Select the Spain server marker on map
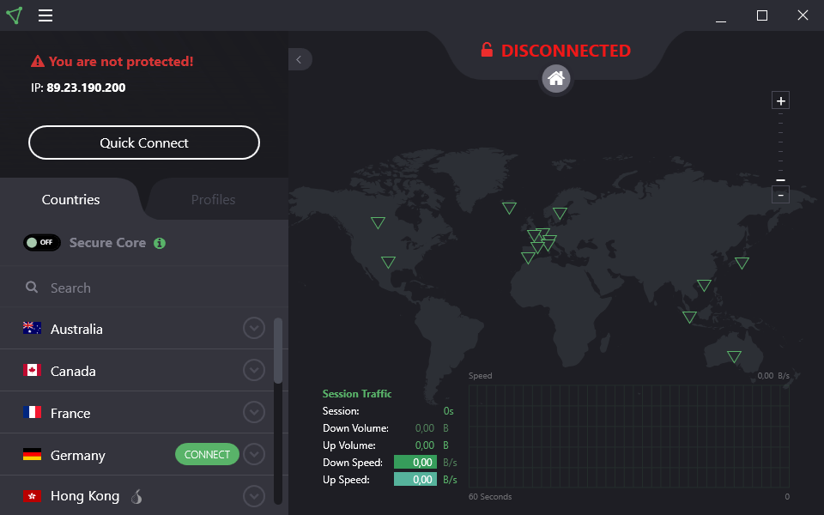Image resolution: width=824 pixels, height=515 pixels. pos(528,257)
